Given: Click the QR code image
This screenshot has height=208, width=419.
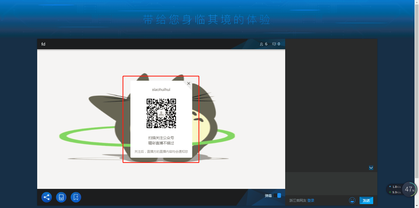Looking at the screenshot, I should (161, 113).
